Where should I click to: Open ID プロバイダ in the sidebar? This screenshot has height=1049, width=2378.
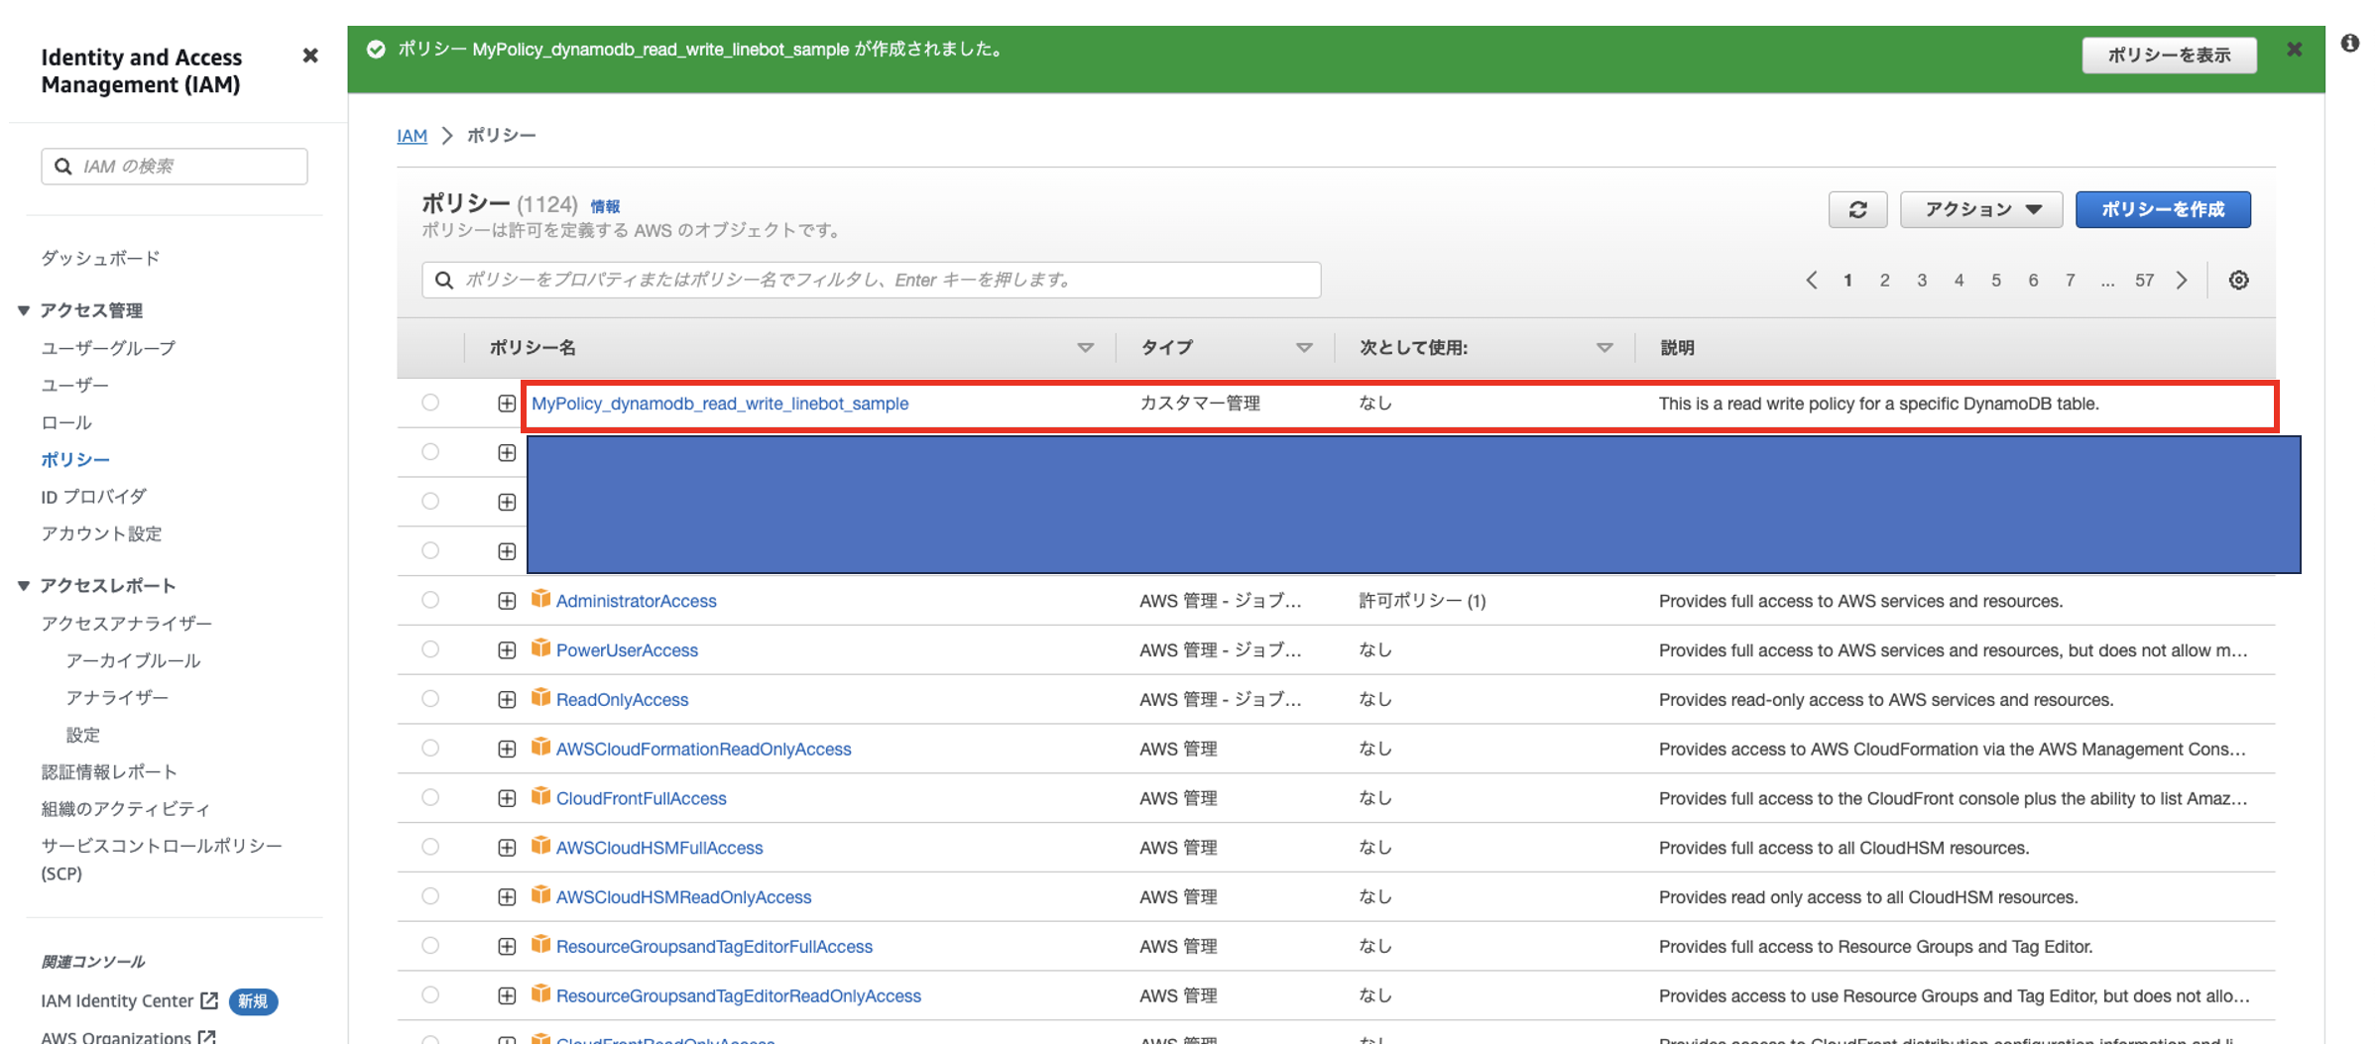[x=93, y=497]
